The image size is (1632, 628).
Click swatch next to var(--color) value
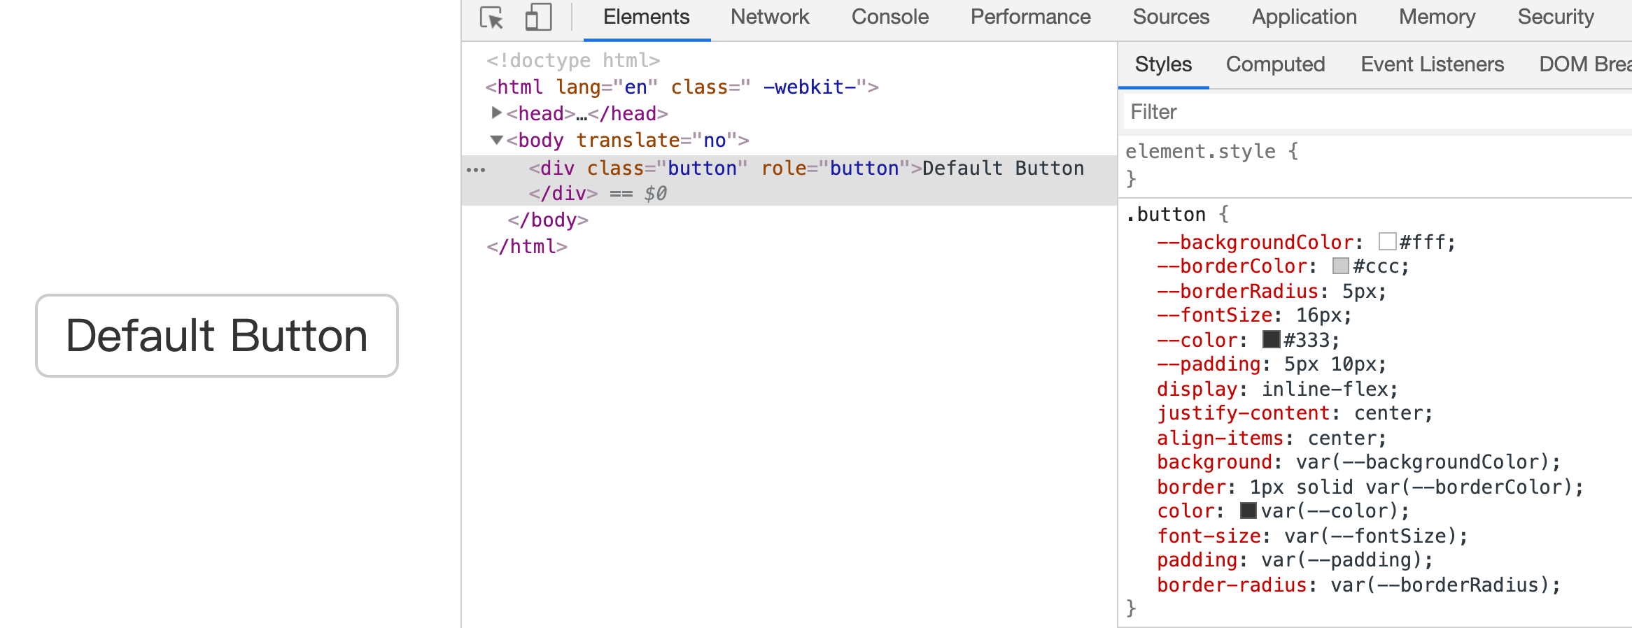coord(1248,511)
